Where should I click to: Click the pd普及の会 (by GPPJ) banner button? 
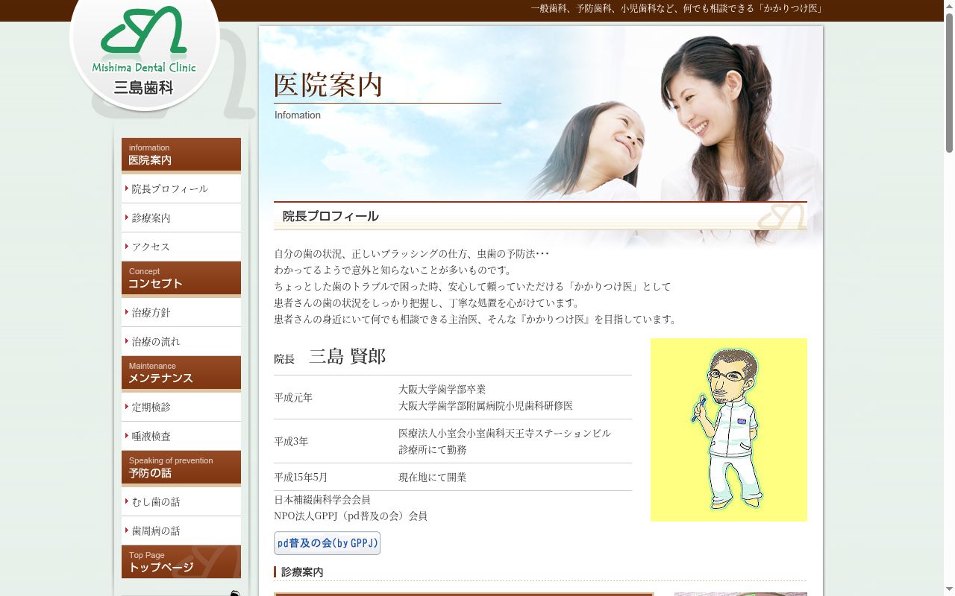327,543
